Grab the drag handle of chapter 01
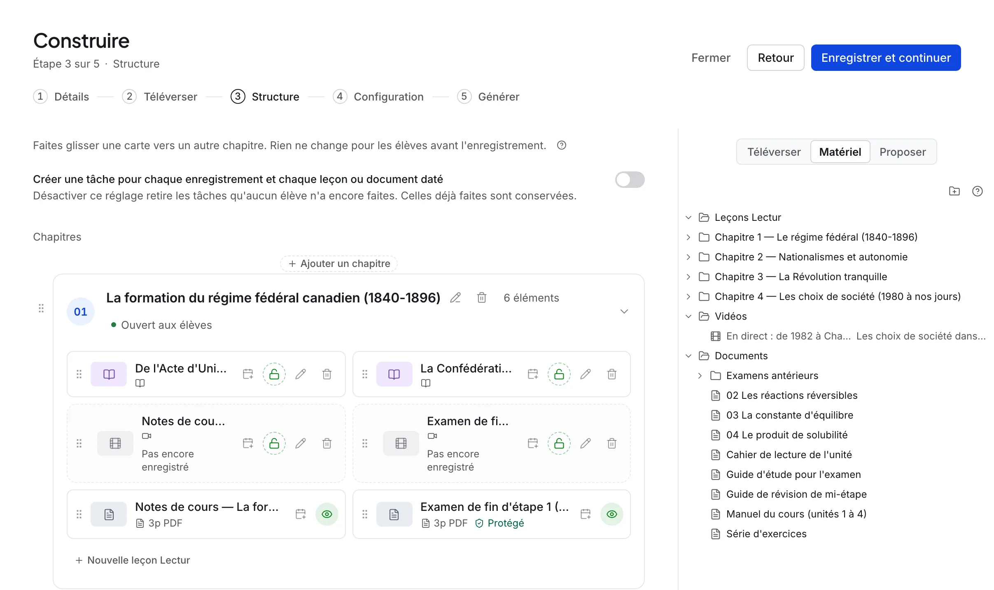The height and width of the screenshot is (590, 994). coord(41,308)
